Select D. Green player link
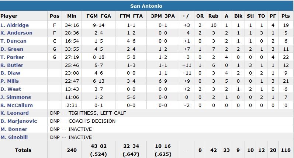The width and height of the screenshot is (294, 158). (x=12, y=49)
